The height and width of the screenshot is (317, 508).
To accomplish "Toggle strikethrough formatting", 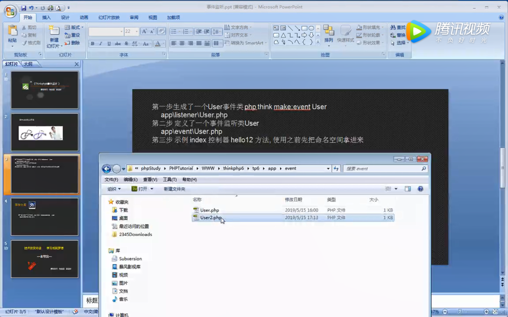I will pos(118,44).
